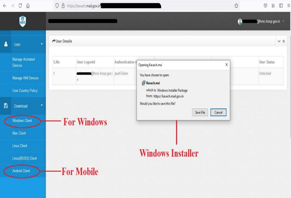This screenshot has width=291, height=198.
Task: Select Manage Wifi Devices in sidebar
Action: tap(25, 78)
